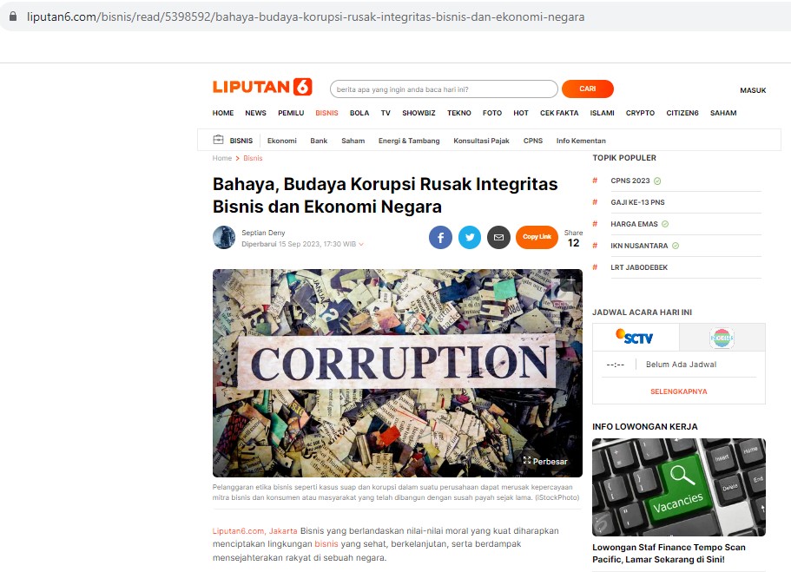Click the browser padlock security icon
The height and width of the screenshot is (572, 791).
pyautogui.click(x=14, y=16)
